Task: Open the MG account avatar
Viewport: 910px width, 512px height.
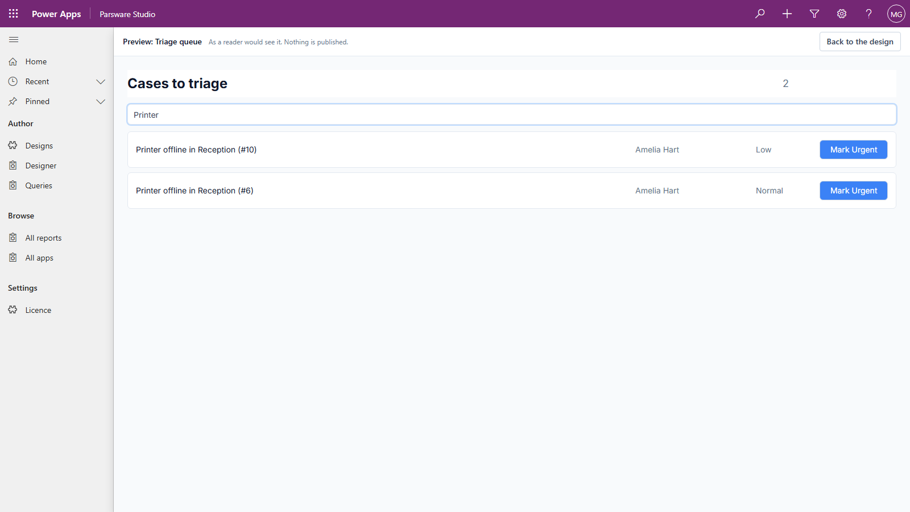Action: coord(896,14)
